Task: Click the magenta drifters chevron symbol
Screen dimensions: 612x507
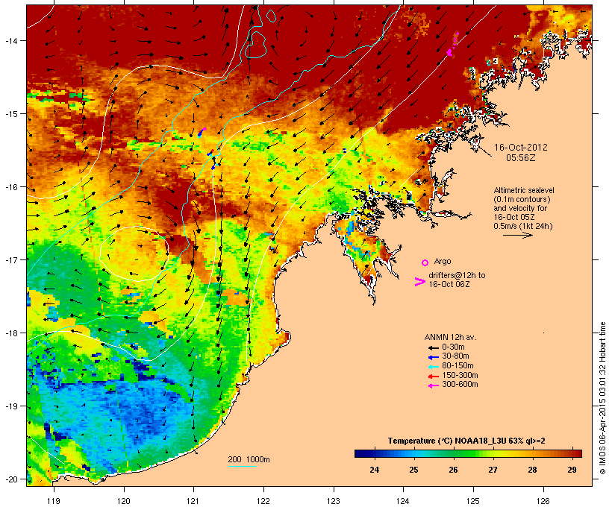Action: [420, 282]
